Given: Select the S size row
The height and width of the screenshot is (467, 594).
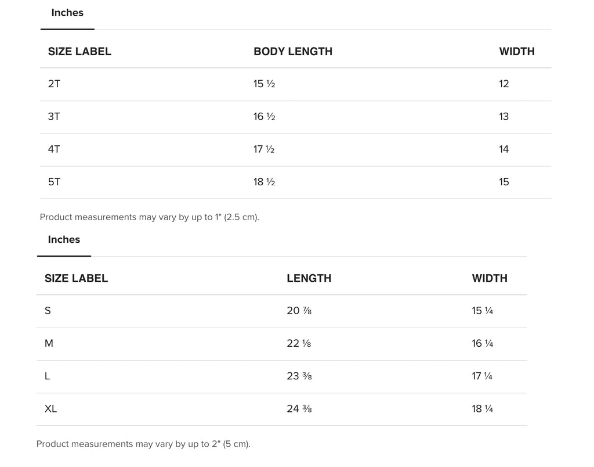Looking at the screenshot, I should 281,311.
